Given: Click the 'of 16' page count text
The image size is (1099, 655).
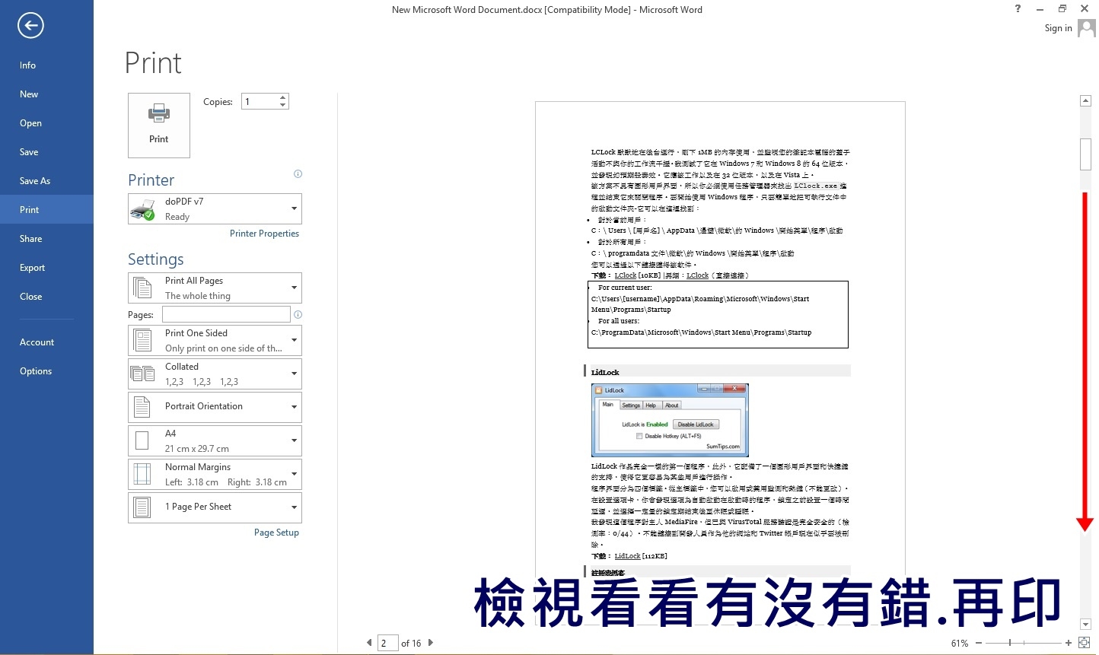Looking at the screenshot, I should 411,644.
